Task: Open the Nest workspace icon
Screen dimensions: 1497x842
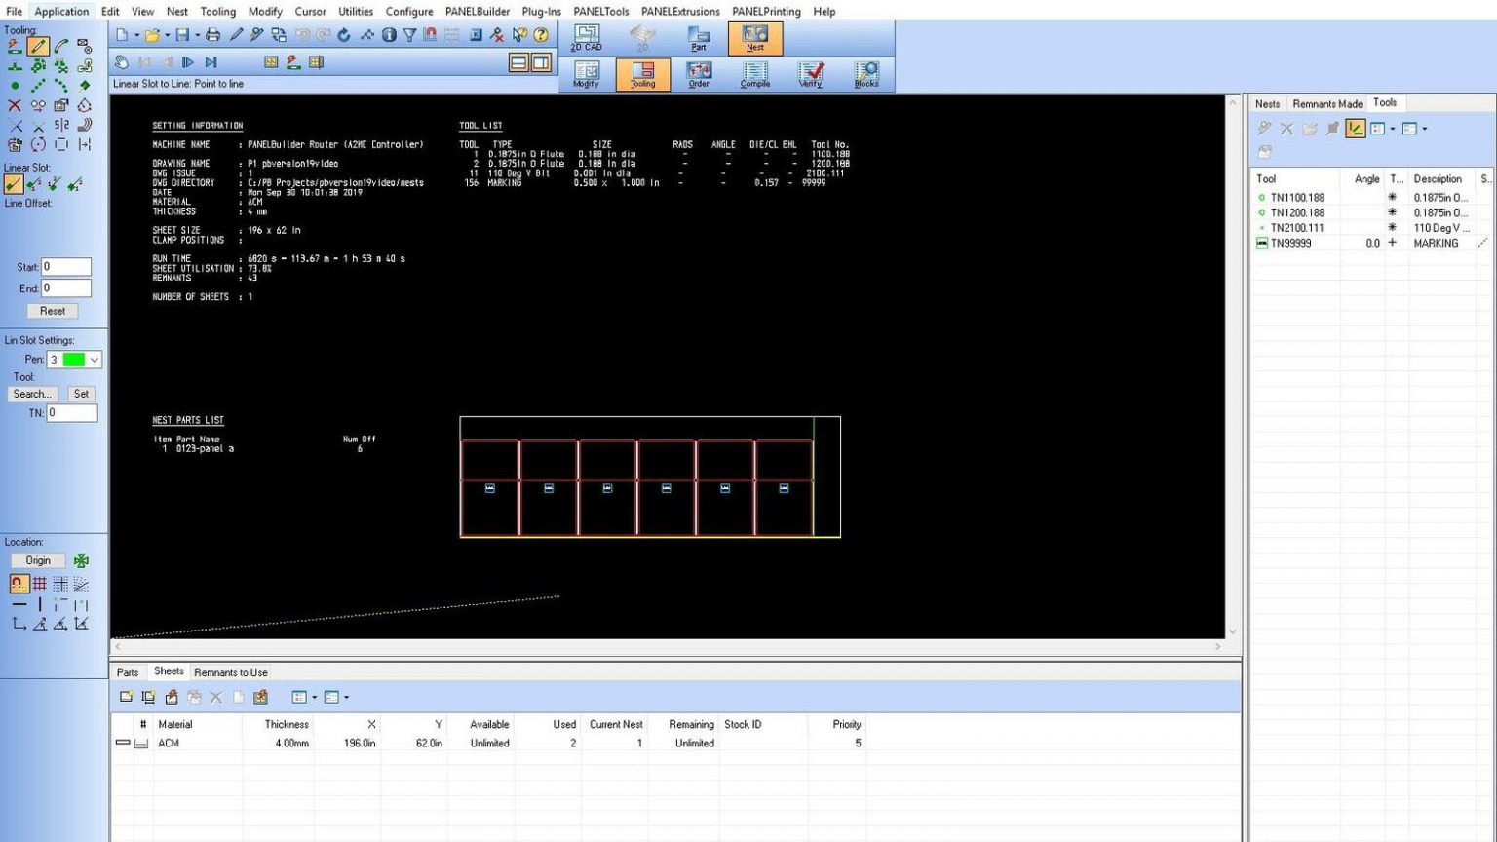Action: (754, 37)
